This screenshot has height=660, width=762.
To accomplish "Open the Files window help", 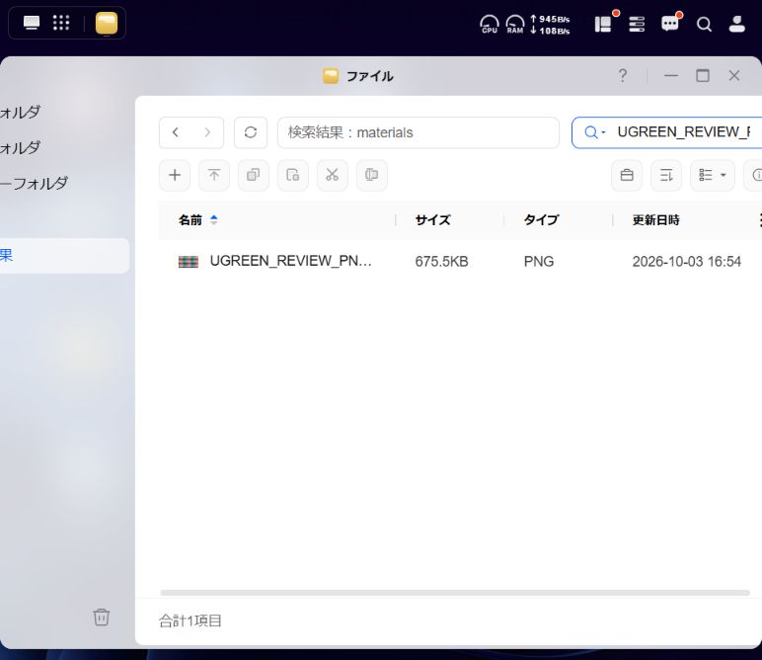I will [x=623, y=75].
